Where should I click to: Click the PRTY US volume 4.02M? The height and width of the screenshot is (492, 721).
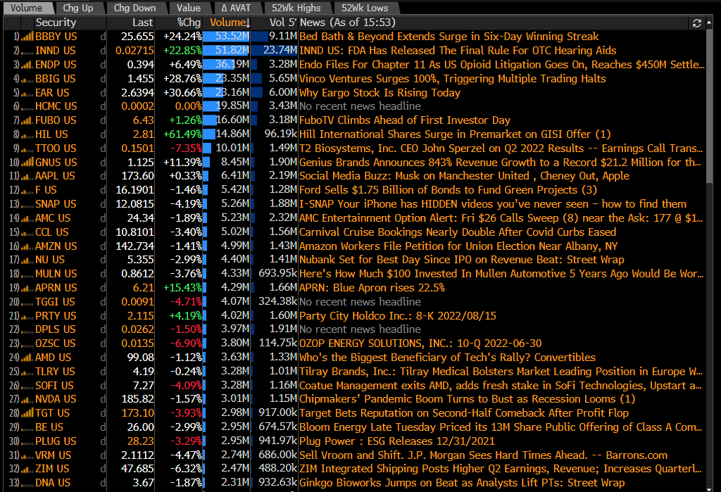(x=235, y=316)
